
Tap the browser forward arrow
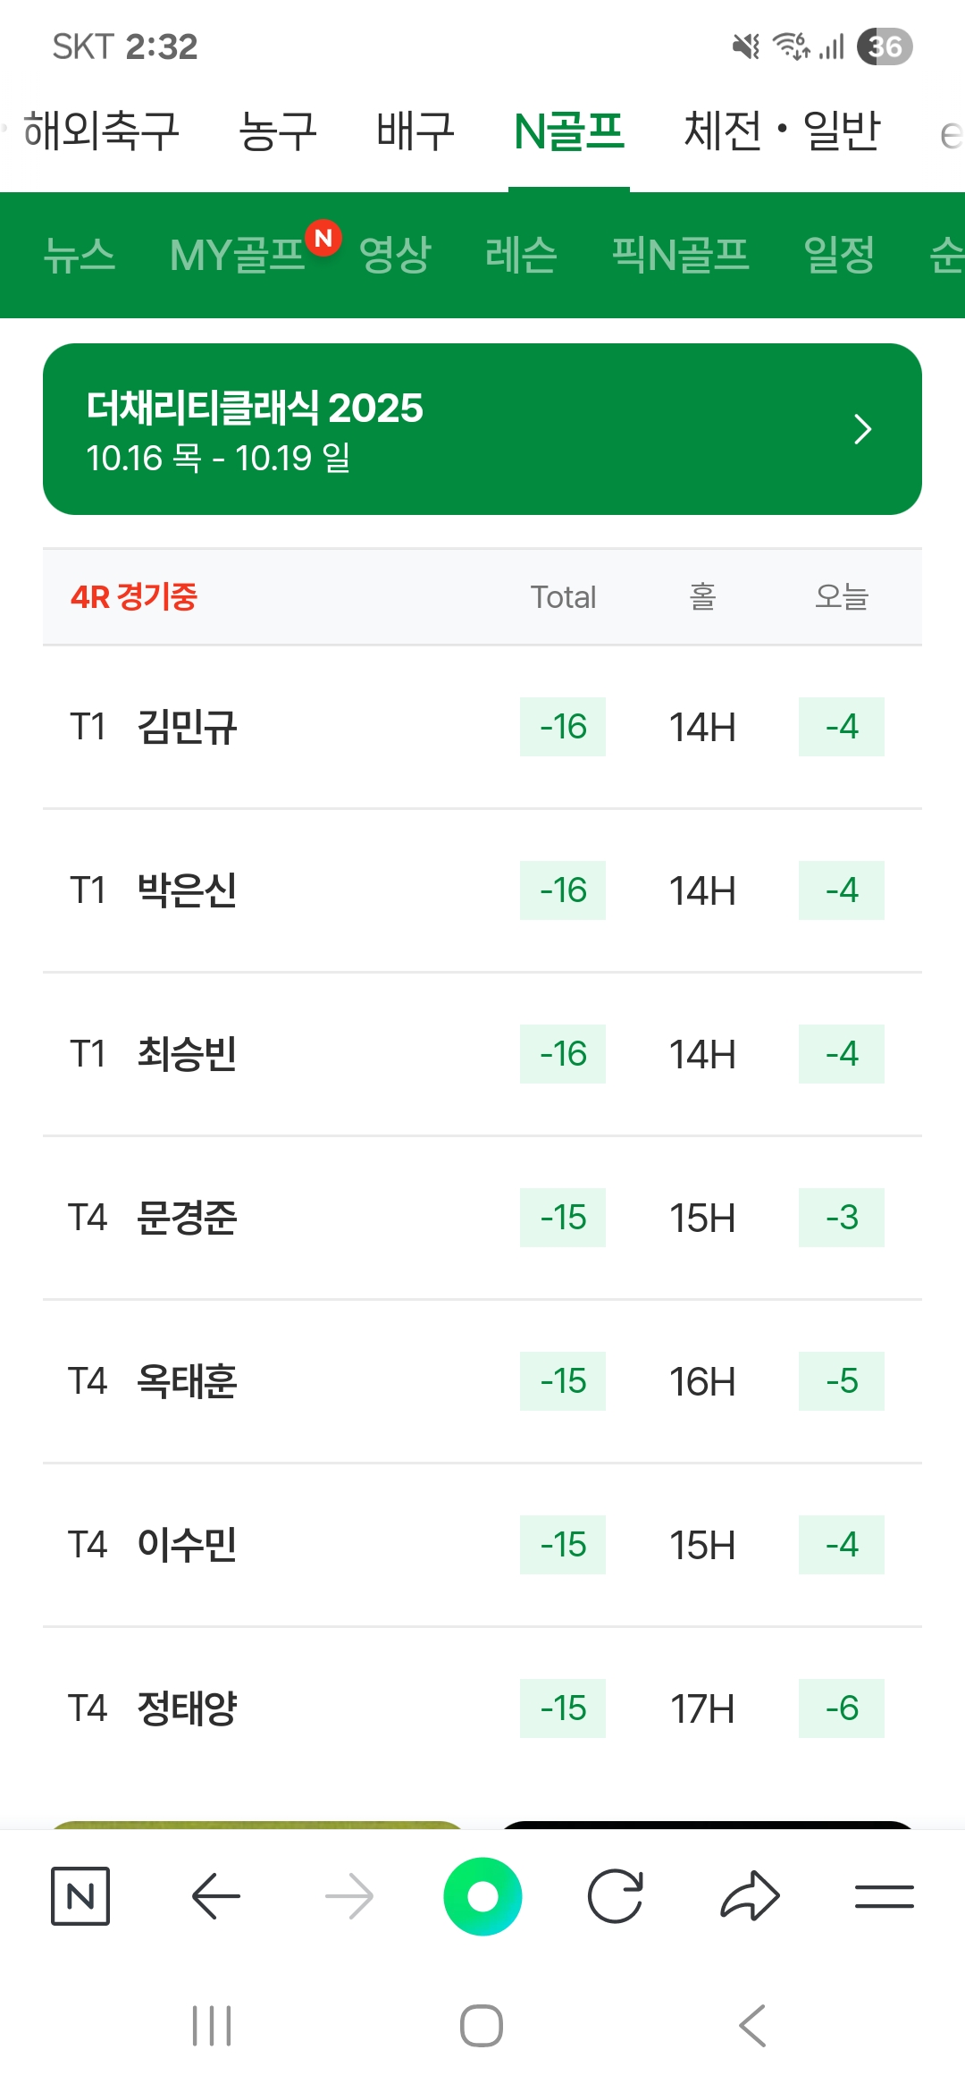point(349,1895)
